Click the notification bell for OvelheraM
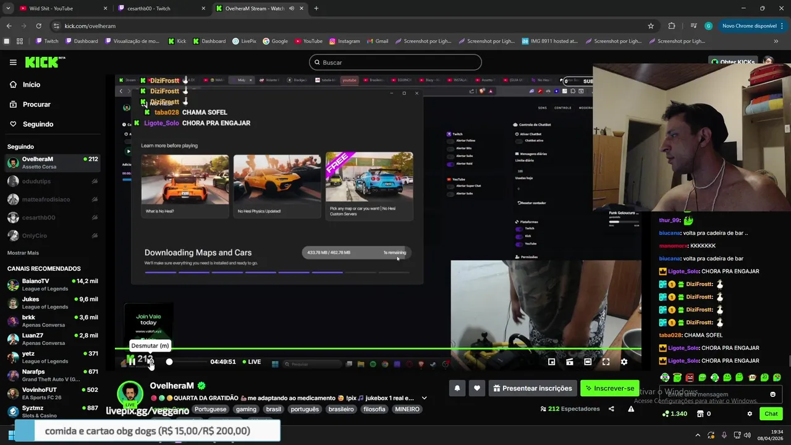 tap(457, 388)
